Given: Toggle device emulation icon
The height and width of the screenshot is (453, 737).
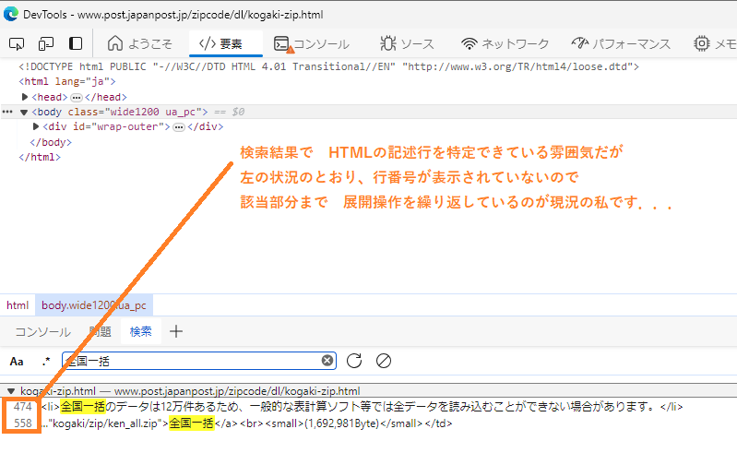Looking at the screenshot, I should pos(46,43).
